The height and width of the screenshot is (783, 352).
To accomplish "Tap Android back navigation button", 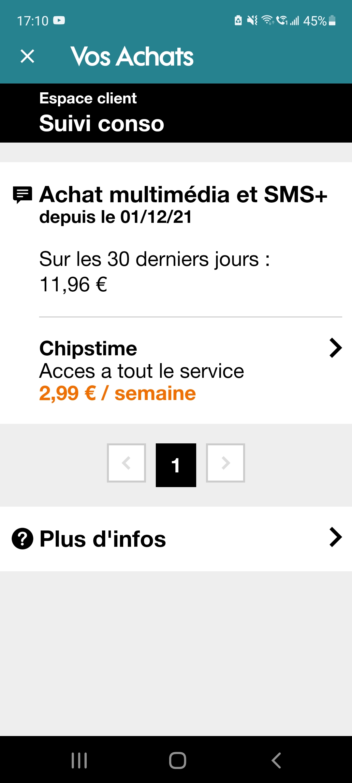I will 276,760.
